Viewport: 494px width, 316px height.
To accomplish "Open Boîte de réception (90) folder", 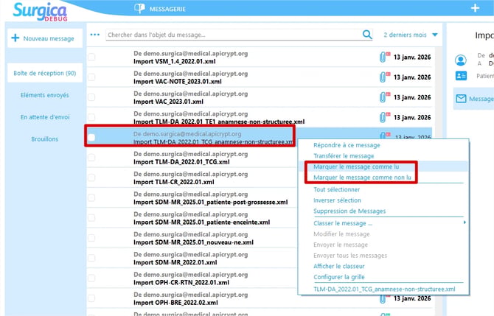I will coord(45,73).
